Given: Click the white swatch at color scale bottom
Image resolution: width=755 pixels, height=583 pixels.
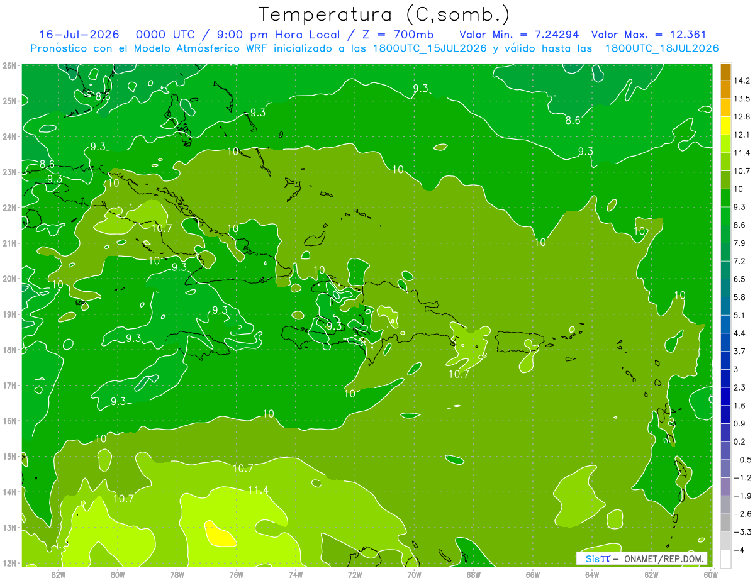Looking at the screenshot, I should click(x=725, y=558).
